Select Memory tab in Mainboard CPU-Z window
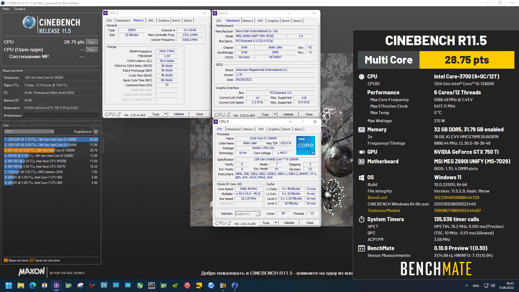 click(x=248, y=21)
